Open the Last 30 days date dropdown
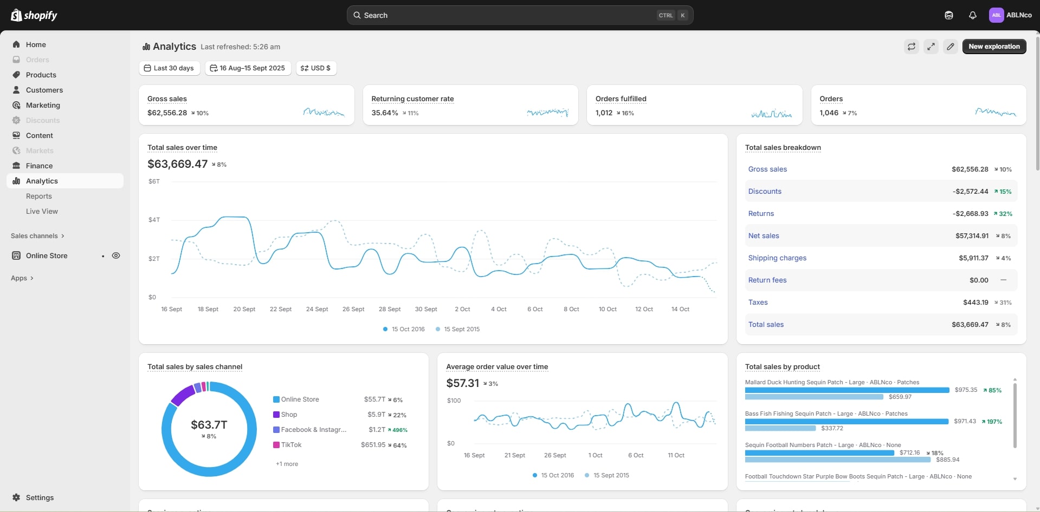This screenshot has height=512, width=1040. click(169, 68)
